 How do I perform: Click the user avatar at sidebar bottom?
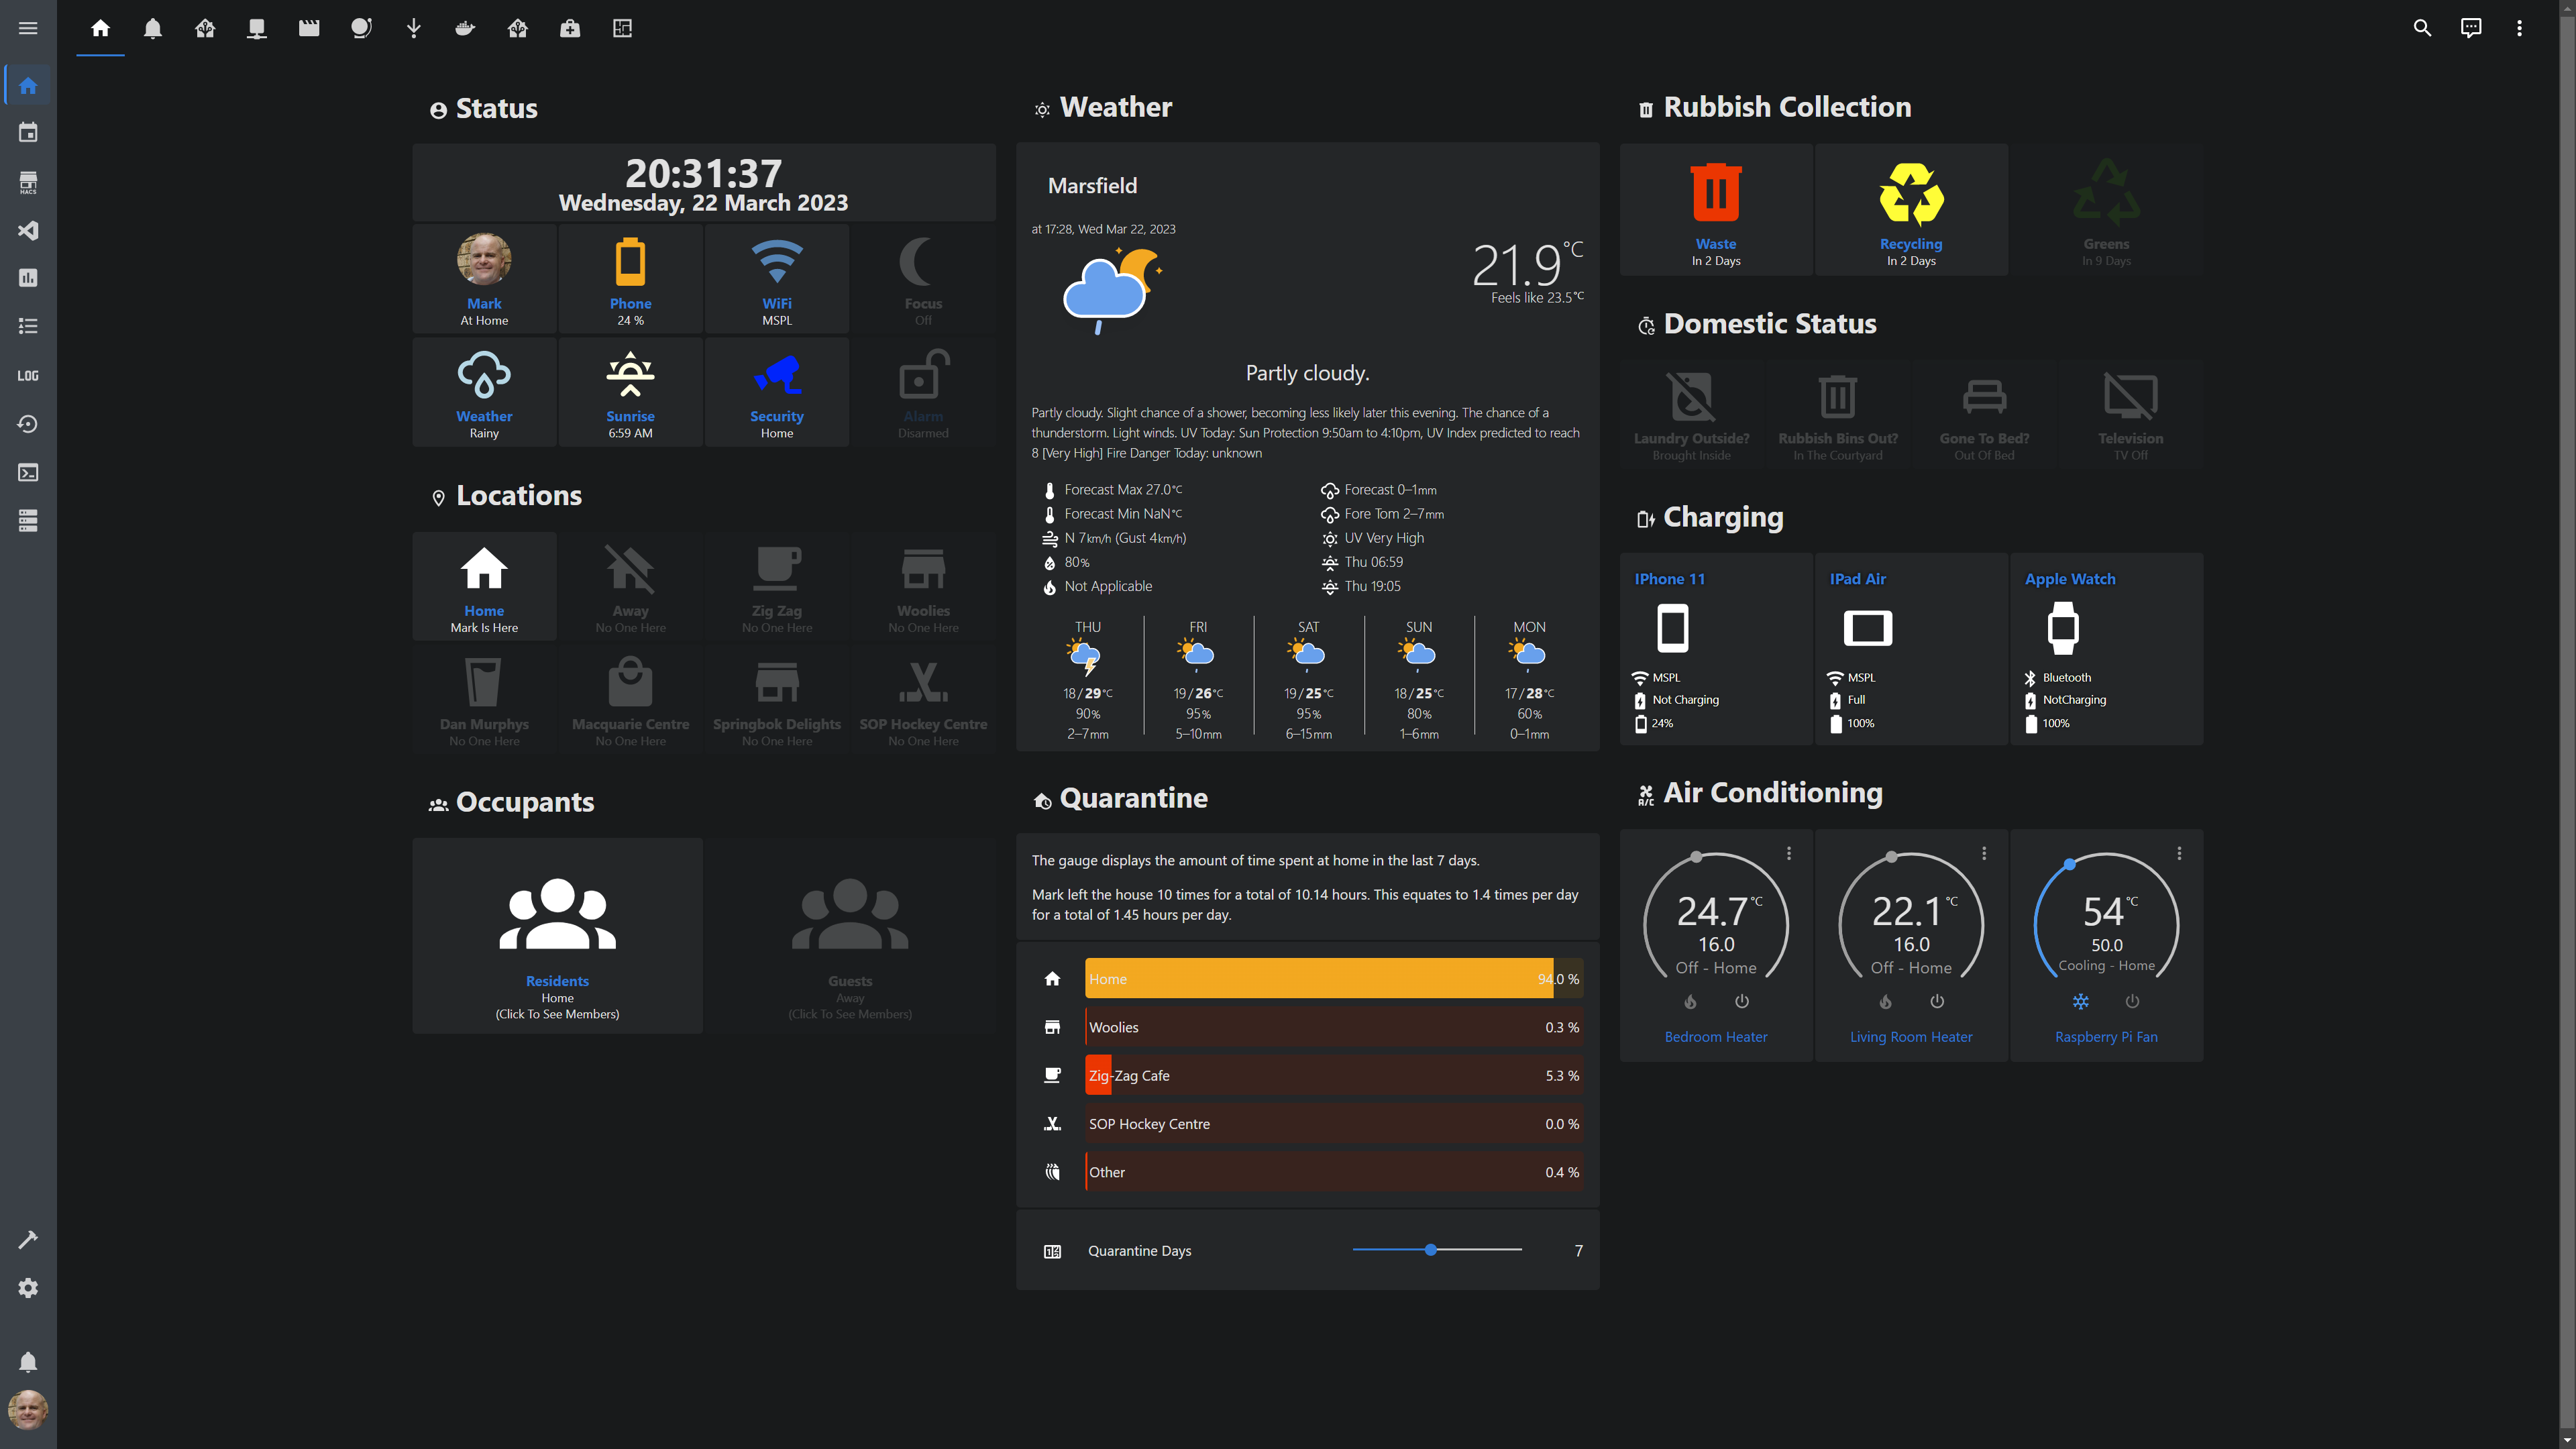click(28, 1410)
